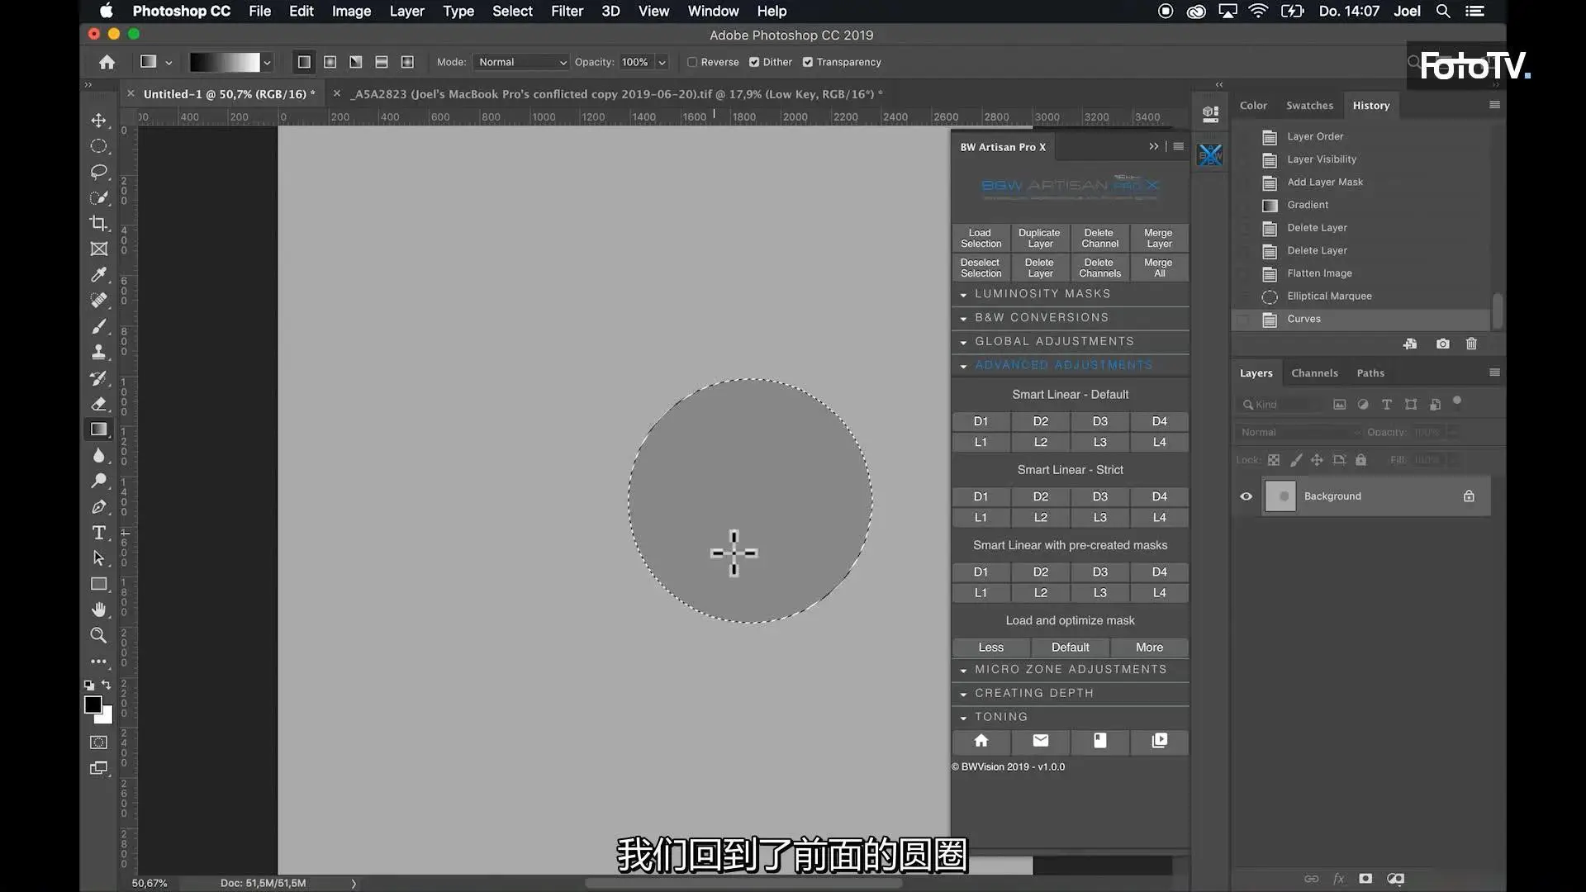The width and height of the screenshot is (1586, 892).
Task: Select the Flatten Image history state
Action: pyautogui.click(x=1319, y=273)
